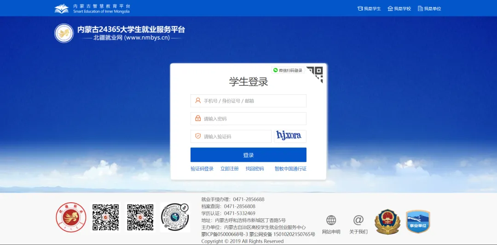Click the Copyright © 2019 text

click(243, 241)
